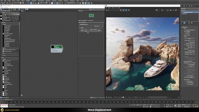Click Auto Key button
Screen dimensions: 199x112
[x=179, y=105]
